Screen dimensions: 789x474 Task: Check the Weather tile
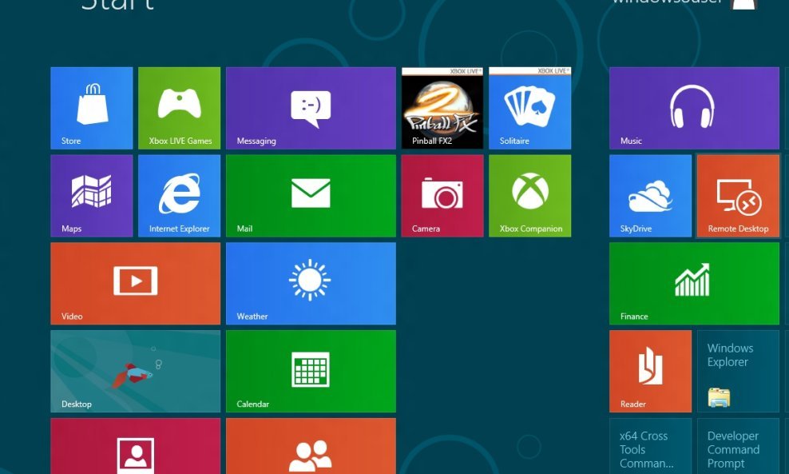pyautogui.click(x=311, y=283)
